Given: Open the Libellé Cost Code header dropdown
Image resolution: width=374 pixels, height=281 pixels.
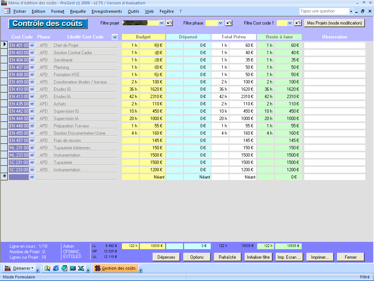Looking at the screenshot, I should pyautogui.click(x=115, y=37).
